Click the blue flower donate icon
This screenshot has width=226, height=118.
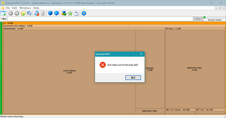tap(84, 13)
